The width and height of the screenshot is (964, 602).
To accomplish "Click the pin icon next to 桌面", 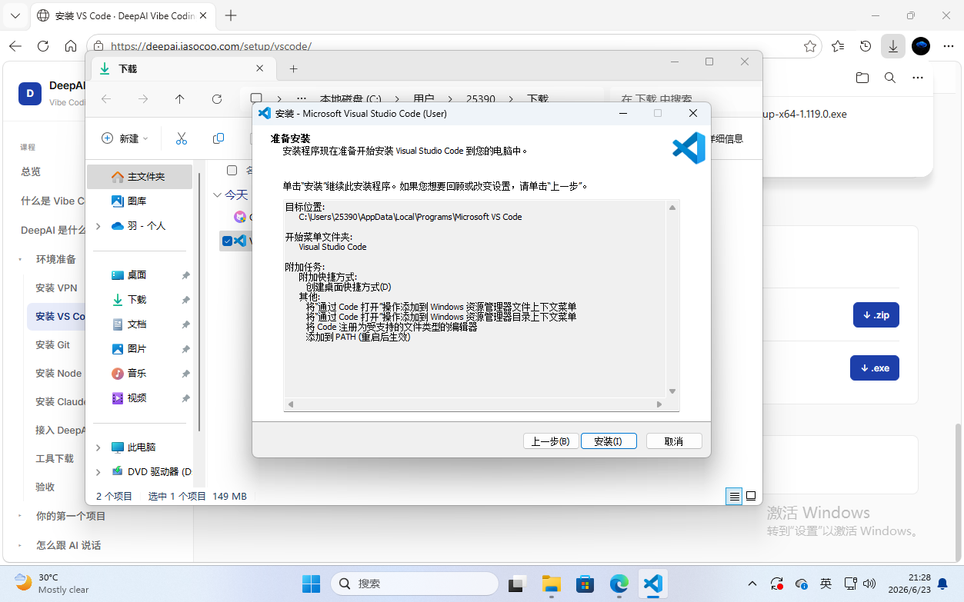I will pos(185,275).
